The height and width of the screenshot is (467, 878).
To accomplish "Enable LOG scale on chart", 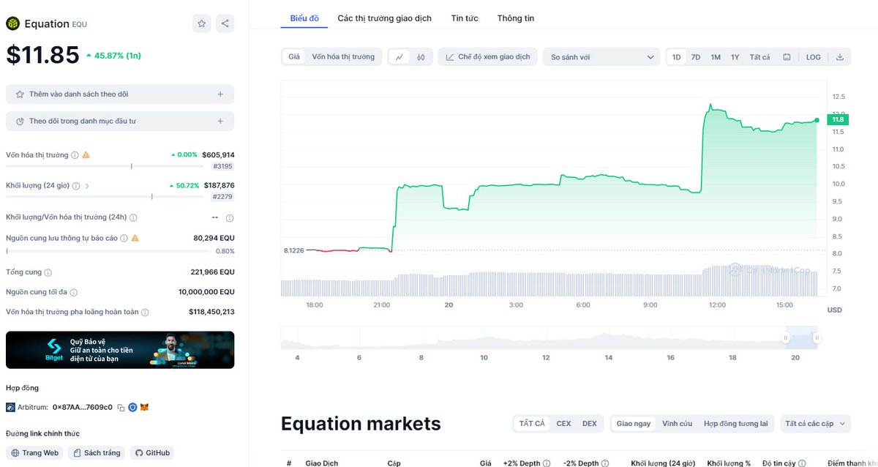I will click(814, 57).
